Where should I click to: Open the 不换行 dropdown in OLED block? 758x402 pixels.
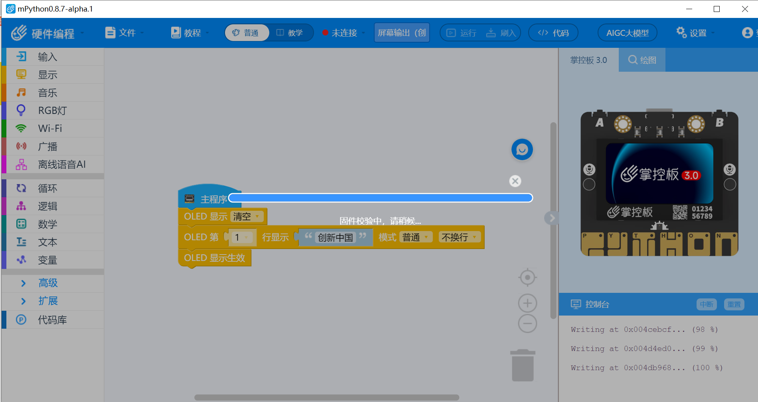pos(459,237)
